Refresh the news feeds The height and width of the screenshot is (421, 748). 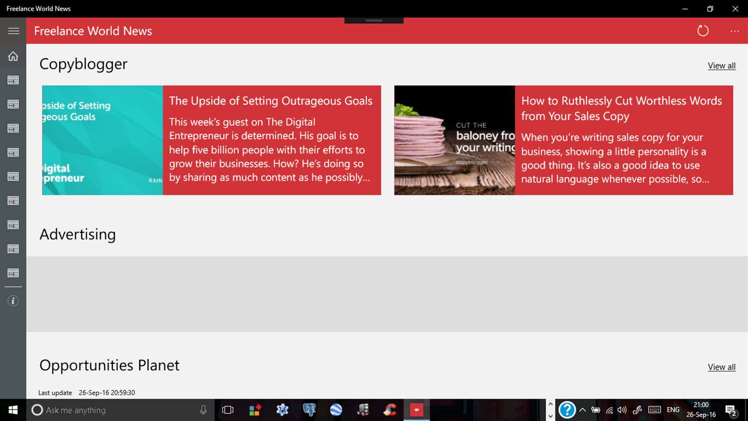click(x=703, y=31)
